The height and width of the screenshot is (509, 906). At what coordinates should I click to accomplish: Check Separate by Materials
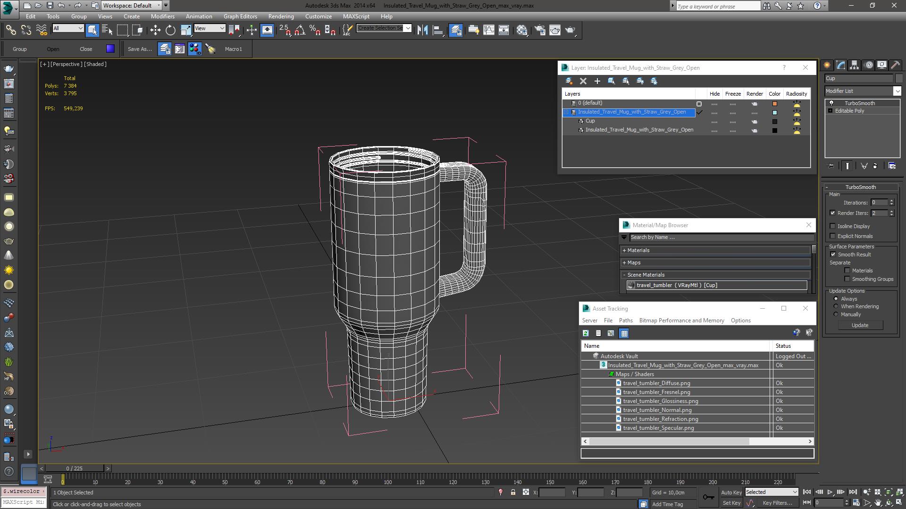(847, 271)
